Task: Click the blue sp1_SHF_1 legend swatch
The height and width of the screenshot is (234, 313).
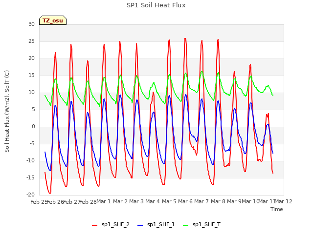Action: coord(140,225)
